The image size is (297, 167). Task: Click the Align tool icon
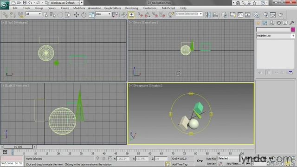coord(215,14)
